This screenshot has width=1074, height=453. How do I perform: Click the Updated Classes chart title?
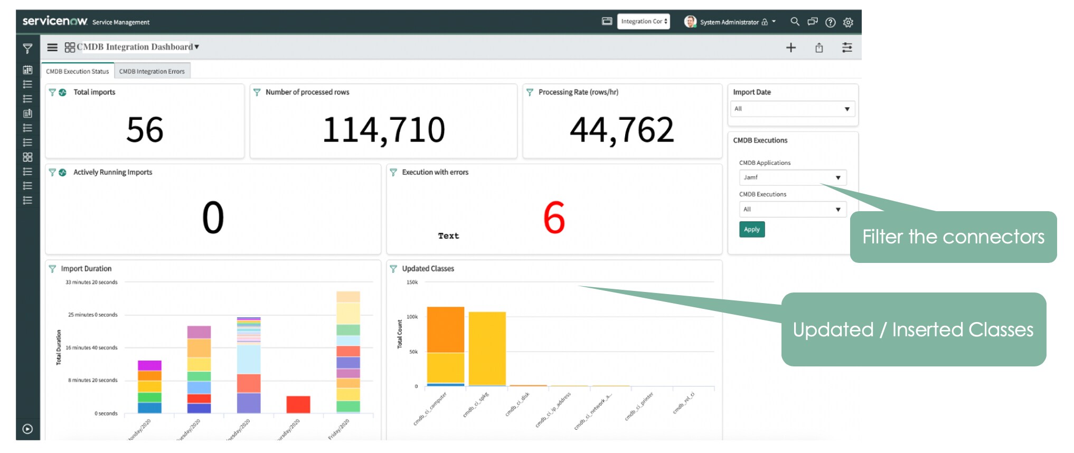[428, 269]
